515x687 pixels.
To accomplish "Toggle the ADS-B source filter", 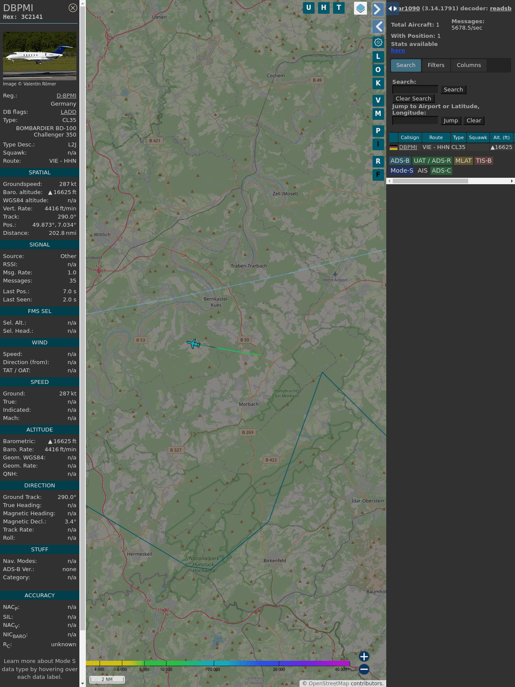I will (x=400, y=161).
